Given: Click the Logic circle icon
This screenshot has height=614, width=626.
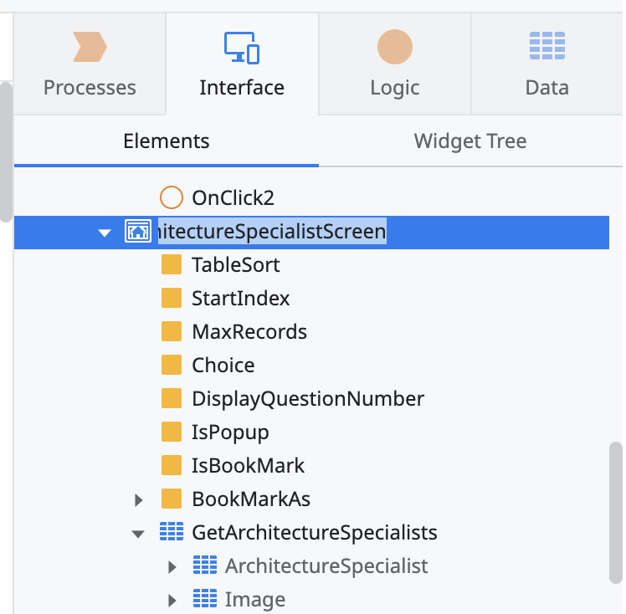Looking at the screenshot, I should 394,48.
